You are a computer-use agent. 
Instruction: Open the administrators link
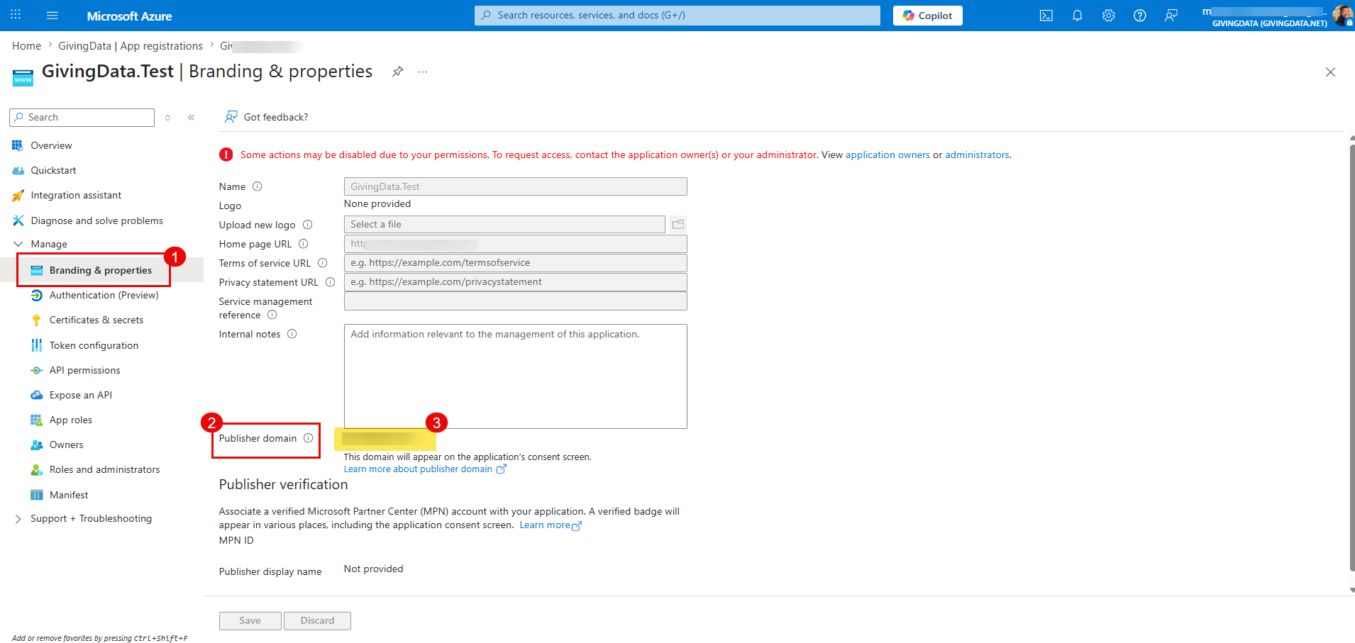[x=977, y=155]
